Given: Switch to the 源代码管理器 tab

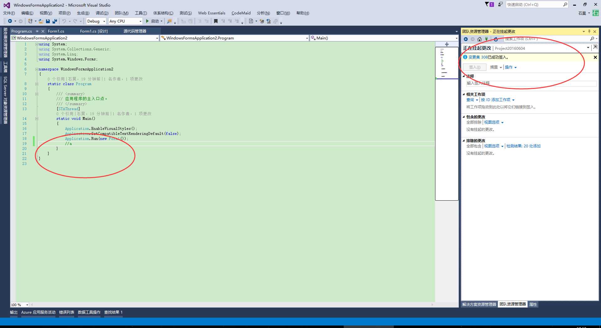Looking at the screenshot, I should pos(135,31).
